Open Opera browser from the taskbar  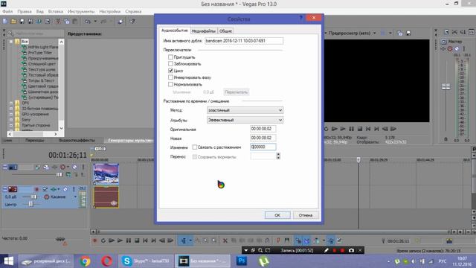point(106,261)
